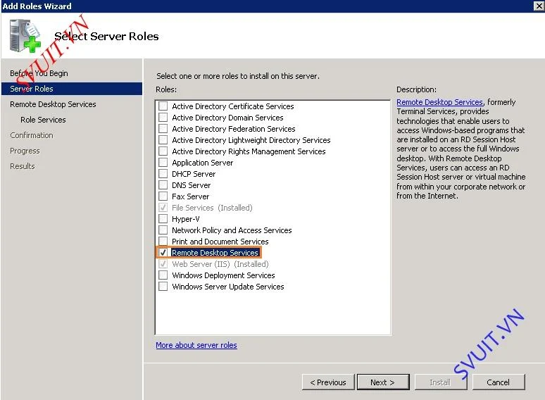Select the 'Application Server' role label
Viewport: 545px width, 400px height.
[203, 163]
